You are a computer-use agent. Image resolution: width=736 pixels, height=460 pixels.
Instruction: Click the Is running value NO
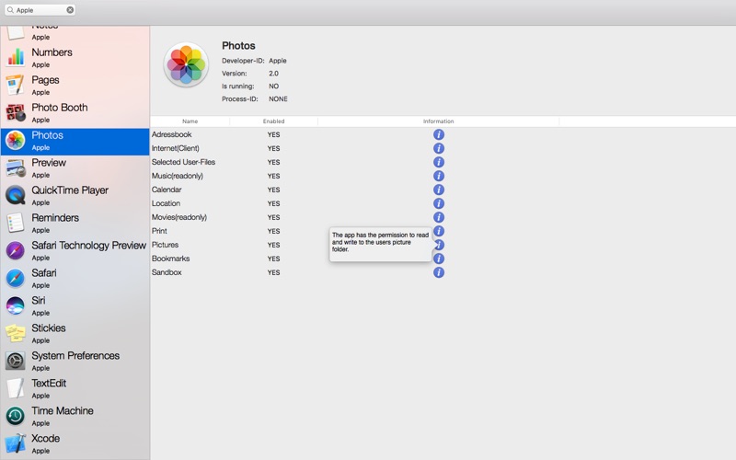pos(273,86)
